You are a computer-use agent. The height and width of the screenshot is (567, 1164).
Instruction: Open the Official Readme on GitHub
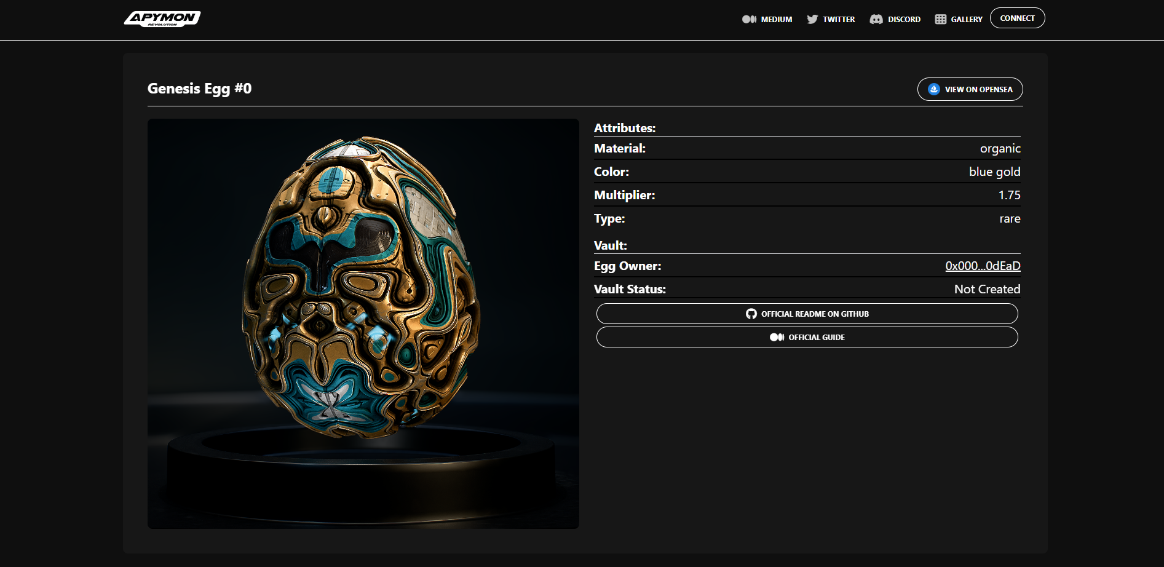807,314
